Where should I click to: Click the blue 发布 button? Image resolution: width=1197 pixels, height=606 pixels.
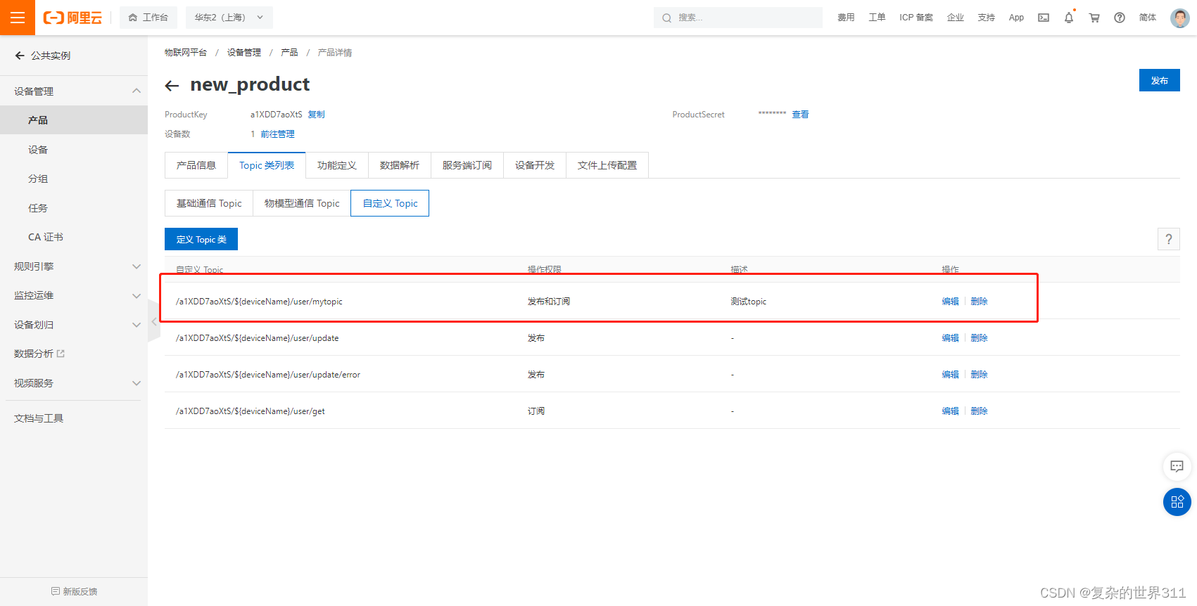click(x=1160, y=80)
